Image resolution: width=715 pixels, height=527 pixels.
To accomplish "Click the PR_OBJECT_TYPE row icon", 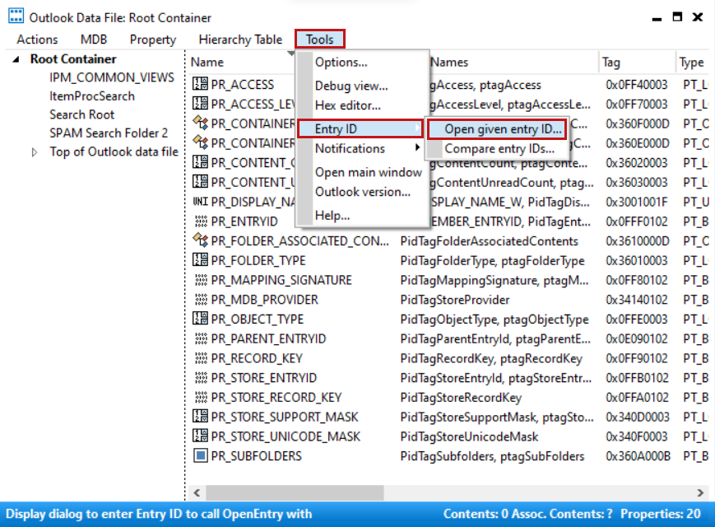I will pyautogui.click(x=200, y=319).
